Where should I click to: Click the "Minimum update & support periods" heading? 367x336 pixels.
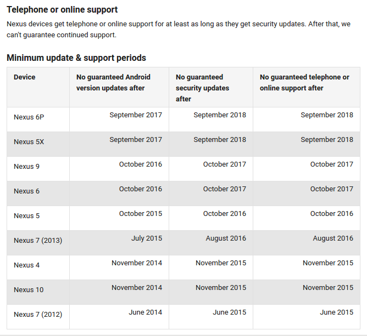[x=76, y=58]
